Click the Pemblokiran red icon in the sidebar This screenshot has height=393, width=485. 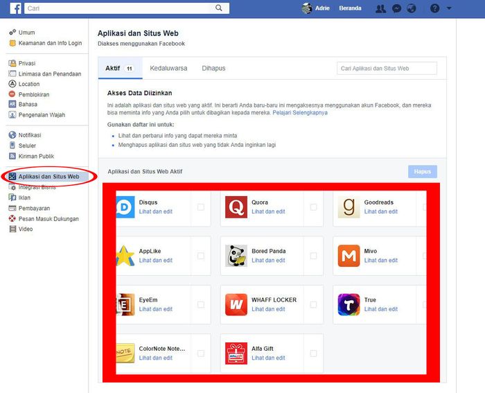pyautogui.click(x=12, y=94)
